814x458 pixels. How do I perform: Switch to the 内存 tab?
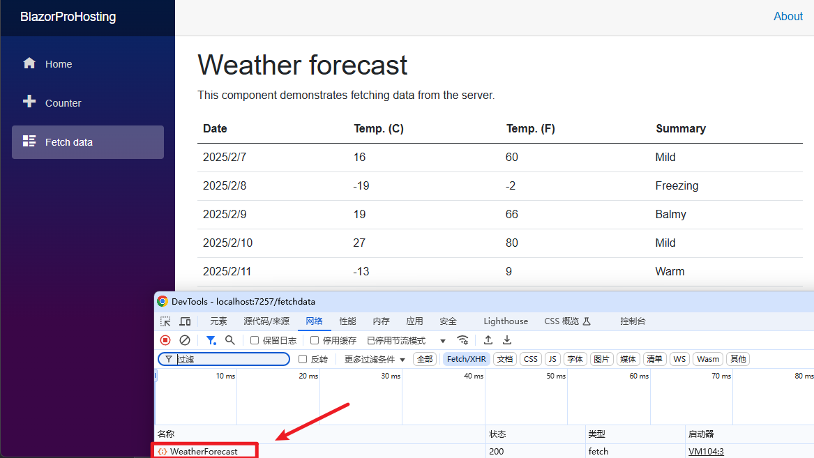pos(381,321)
